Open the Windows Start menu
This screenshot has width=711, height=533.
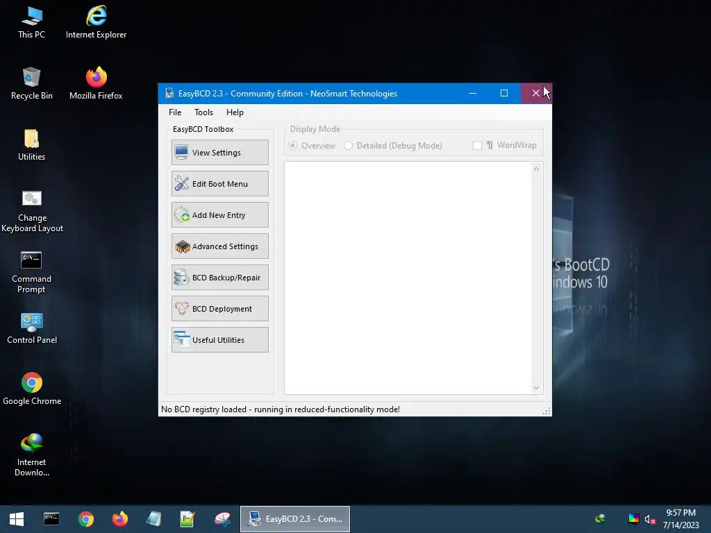(17, 519)
